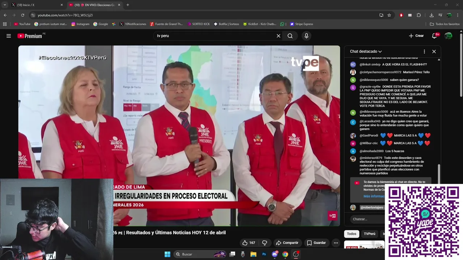This screenshot has height=260, width=463.
Task: Open the 'SORTEO KICK' bookmark
Action: [199, 24]
